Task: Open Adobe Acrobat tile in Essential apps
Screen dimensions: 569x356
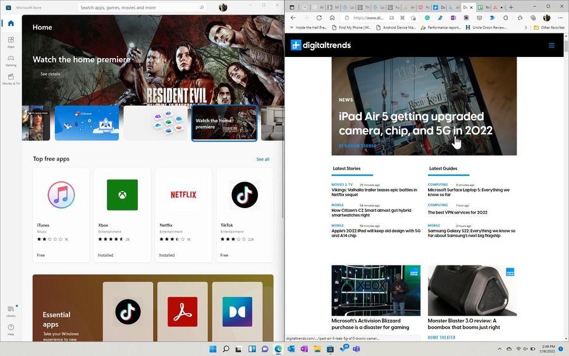Action: [183, 312]
